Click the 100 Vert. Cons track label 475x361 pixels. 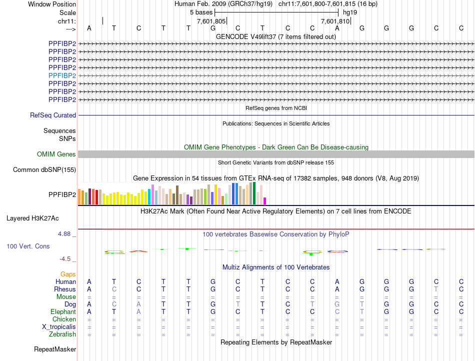[x=28, y=246]
